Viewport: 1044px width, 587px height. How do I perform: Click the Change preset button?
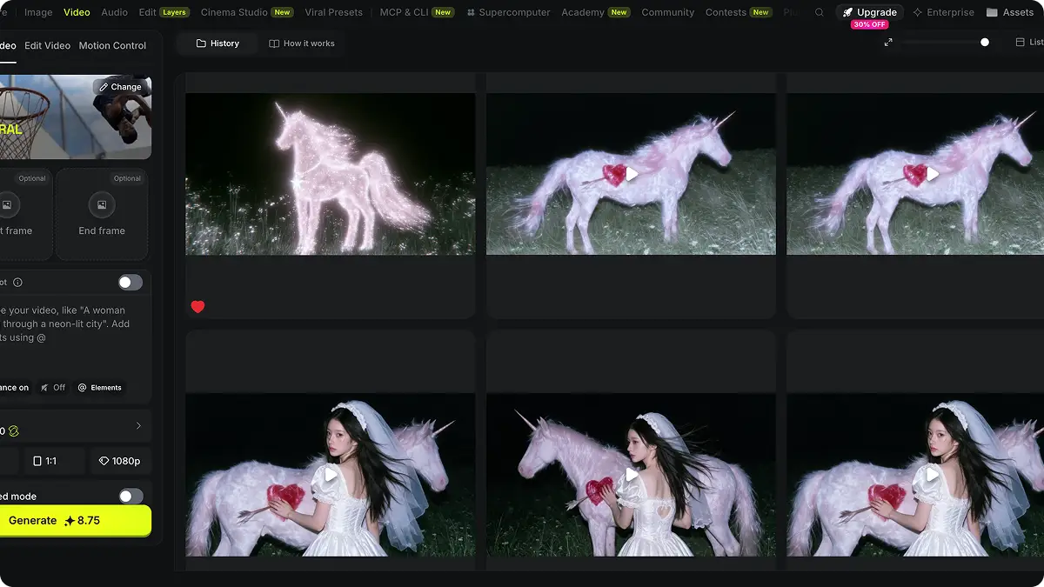tap(121, 87)
